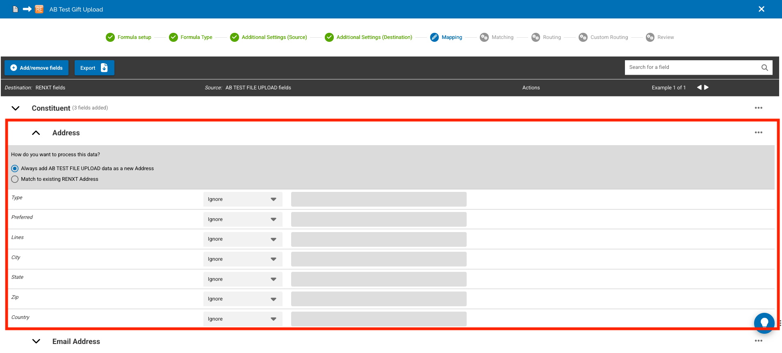Go to previous example arrow
Screen dimensions: 782x353
pyautogui.click(x=699, y=87)
